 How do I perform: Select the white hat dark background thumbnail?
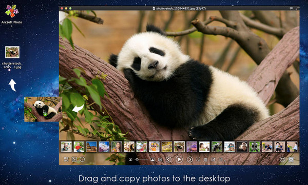pos(242,147)
